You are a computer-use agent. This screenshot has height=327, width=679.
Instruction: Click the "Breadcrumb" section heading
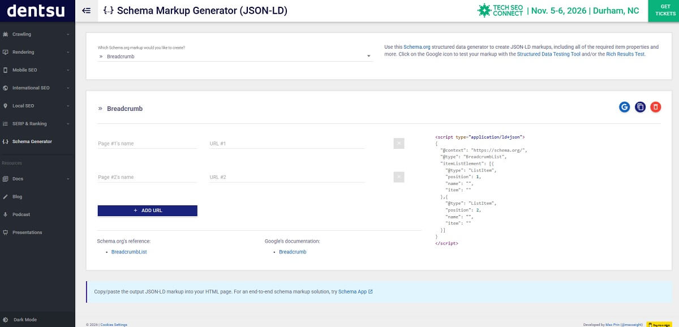[124, 109]
